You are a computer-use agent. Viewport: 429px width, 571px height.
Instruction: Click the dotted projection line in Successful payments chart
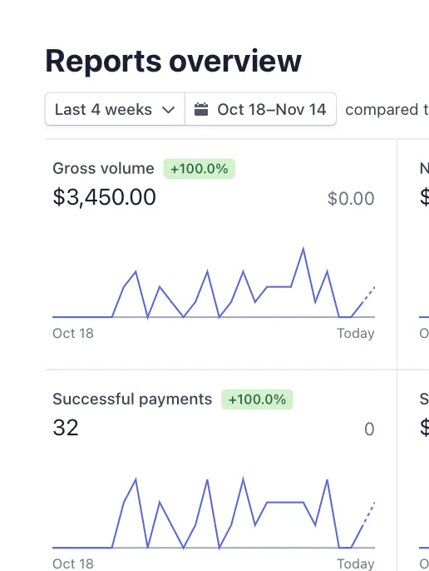368,514
